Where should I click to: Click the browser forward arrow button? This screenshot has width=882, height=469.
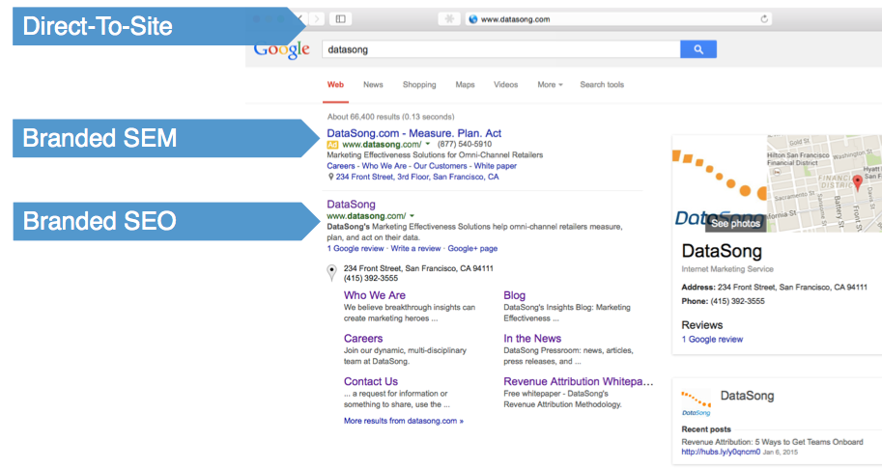[x=317, y=19]
